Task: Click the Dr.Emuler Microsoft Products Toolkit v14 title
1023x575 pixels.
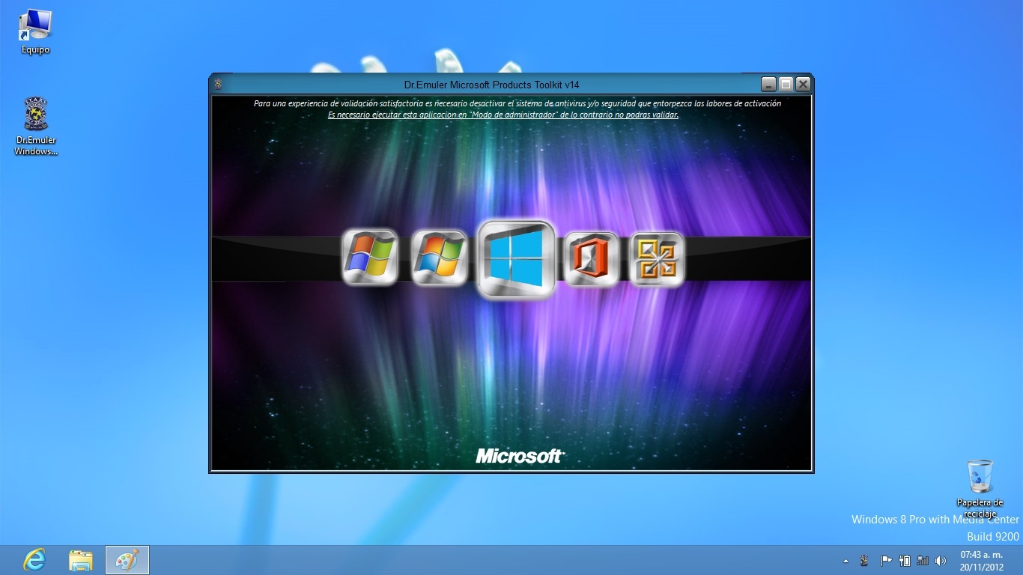Action: (x=491, y=85)
